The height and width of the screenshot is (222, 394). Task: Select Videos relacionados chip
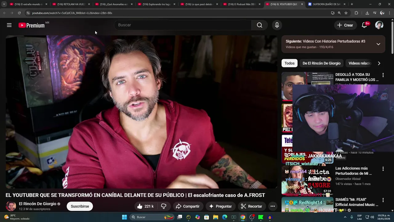(x=360, y=63)
